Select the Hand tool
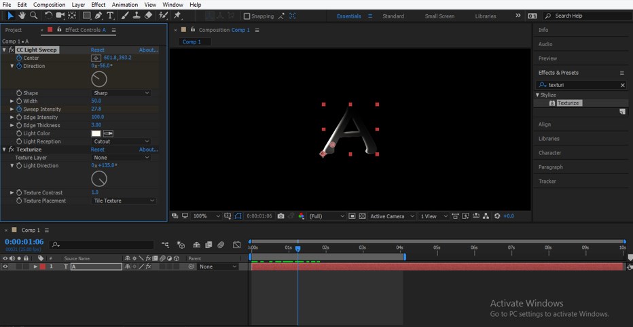Screen dimensions: 633x327 22,16
